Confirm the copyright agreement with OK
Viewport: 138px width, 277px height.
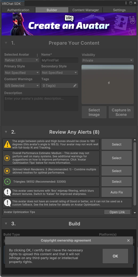click(115, 256)
